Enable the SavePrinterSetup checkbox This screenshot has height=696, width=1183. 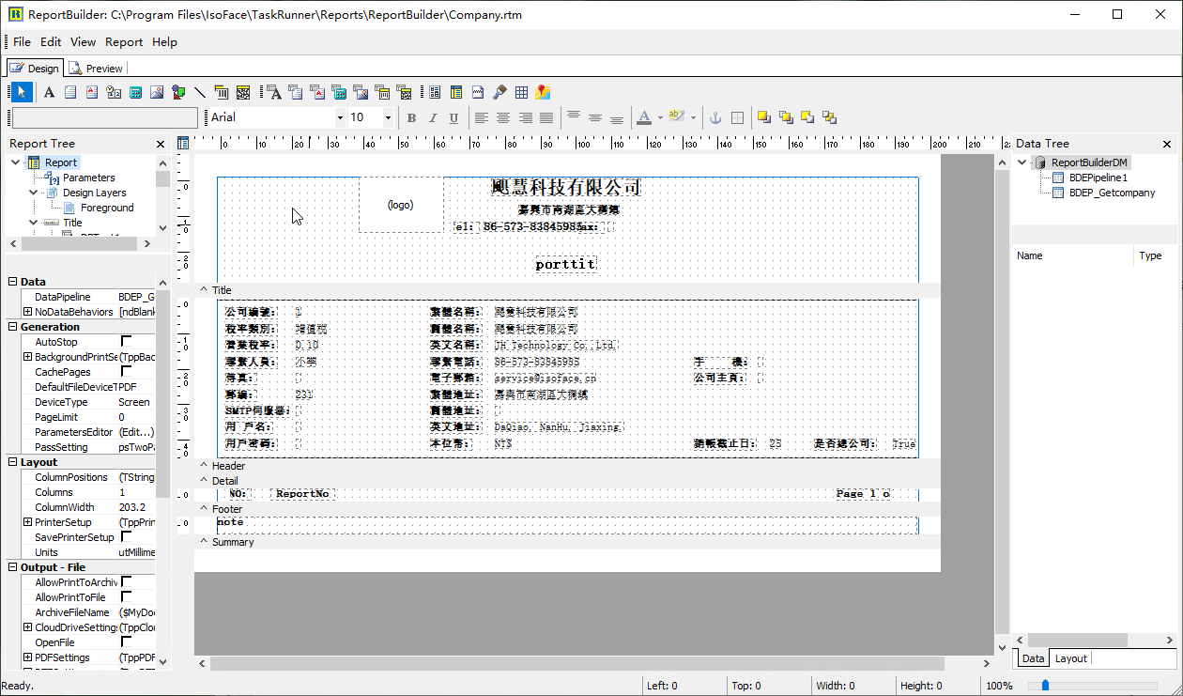pyautogui.click(x=127, y=537)
